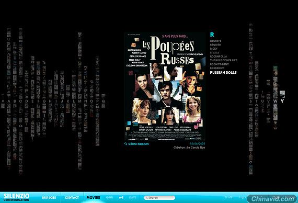Select the Movies tab

(93, 197)
